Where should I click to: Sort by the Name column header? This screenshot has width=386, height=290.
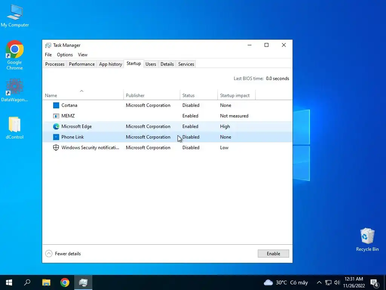coord(83,96)
